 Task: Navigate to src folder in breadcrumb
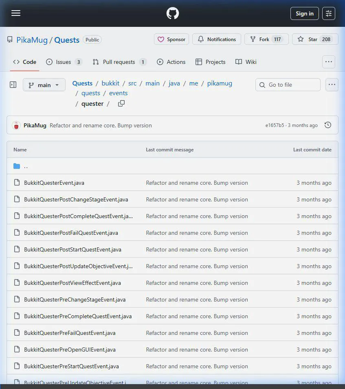pos(132,83)
